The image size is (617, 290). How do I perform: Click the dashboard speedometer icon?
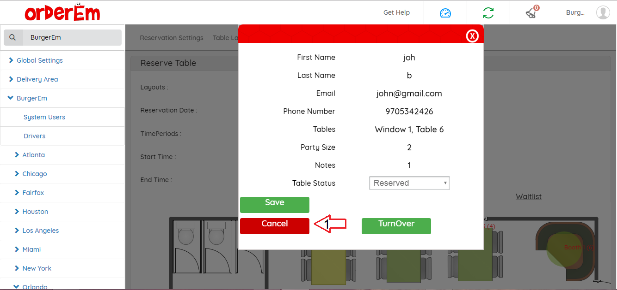(445, 13)
